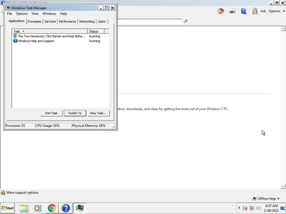Switch to the Performance tab
The height and width of the screenshot is (214, 286).
pyautogui.click(x=67, y=21)
